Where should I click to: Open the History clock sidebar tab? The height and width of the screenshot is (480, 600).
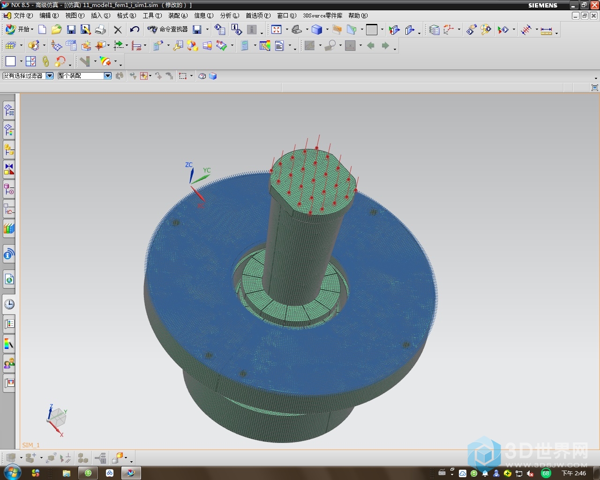9,304
